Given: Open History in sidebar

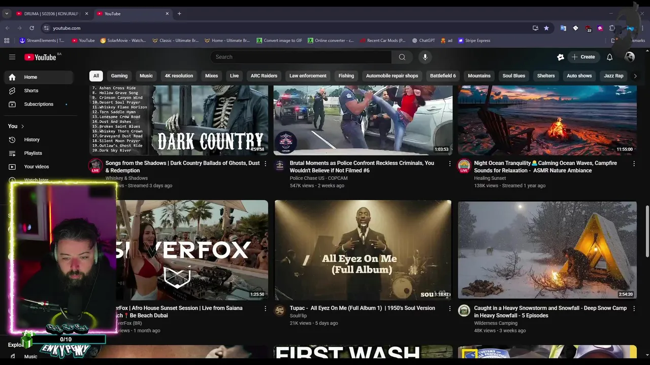Looking at the screenshot, I should pyautogui.click(x=39, y=140).
